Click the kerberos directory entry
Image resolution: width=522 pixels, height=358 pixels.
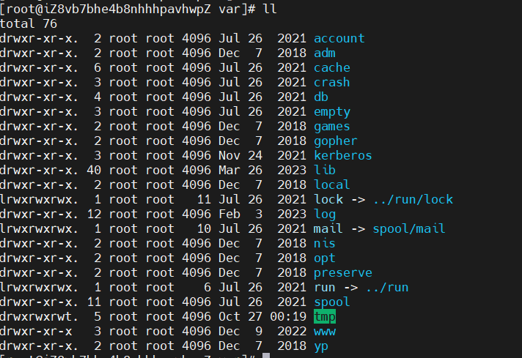[x=342, y=155]
